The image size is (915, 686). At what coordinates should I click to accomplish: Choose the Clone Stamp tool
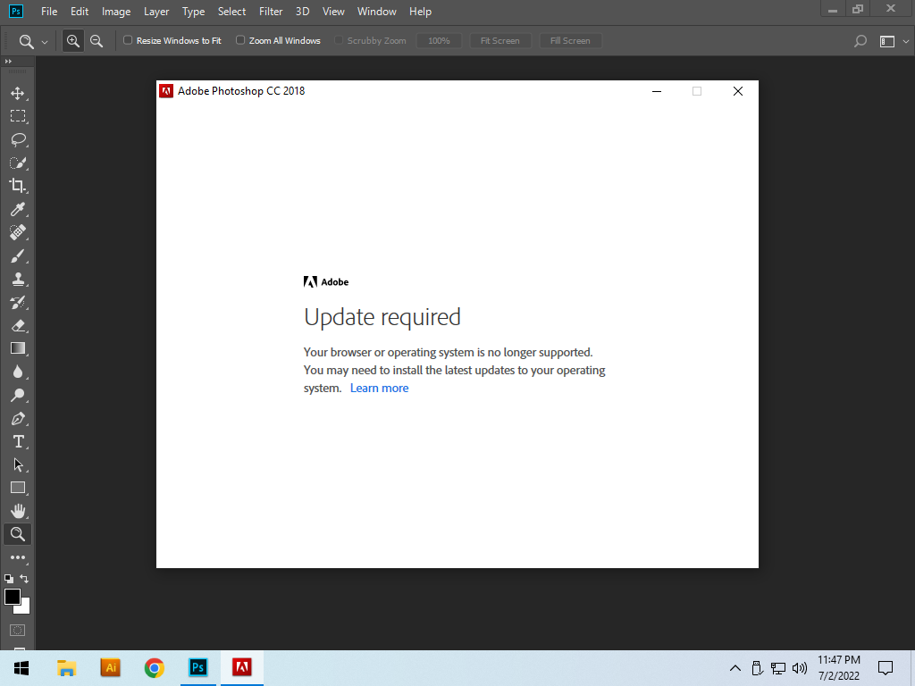click(18, 279)
